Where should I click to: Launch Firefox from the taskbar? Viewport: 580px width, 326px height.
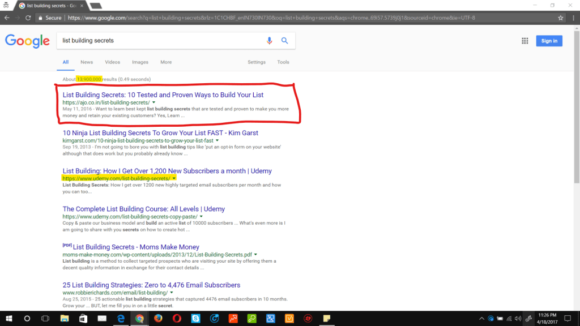(x=158, y=319)
